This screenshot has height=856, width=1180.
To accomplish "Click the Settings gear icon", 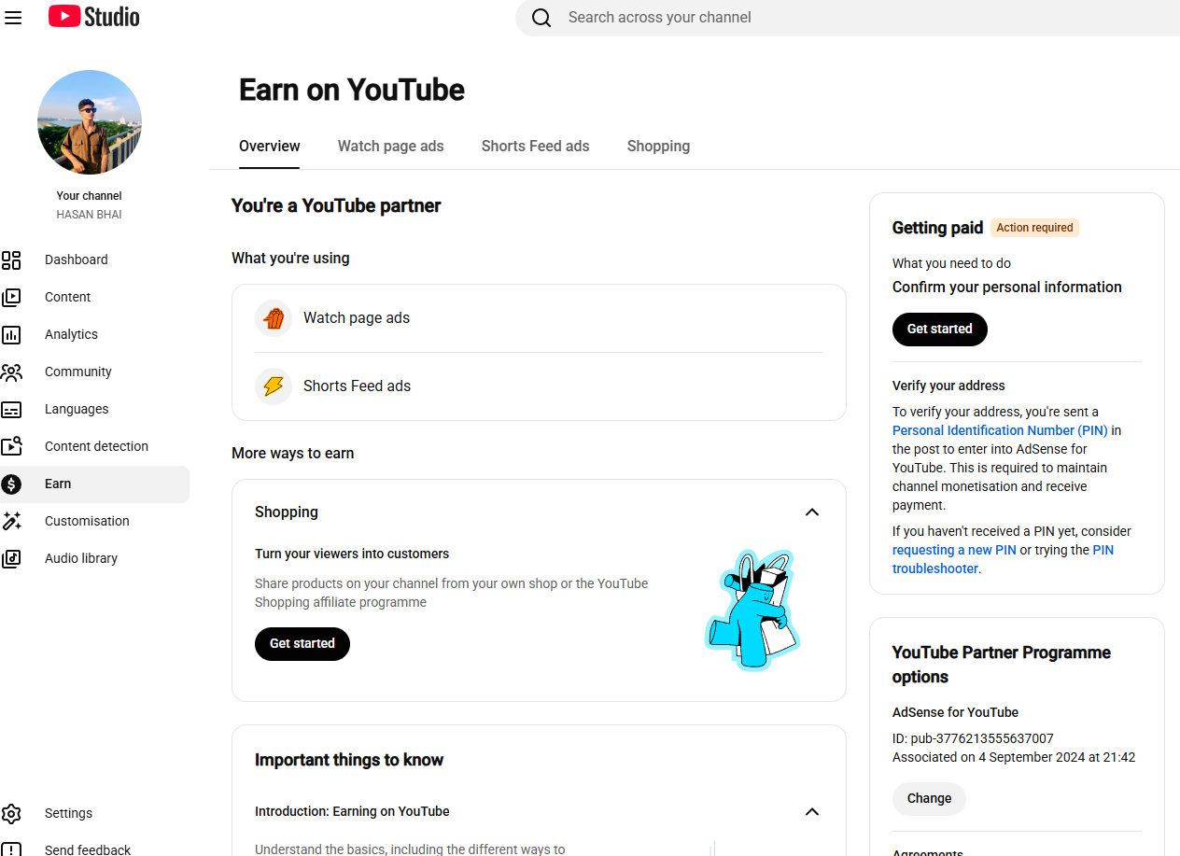I will pos(11,813).
